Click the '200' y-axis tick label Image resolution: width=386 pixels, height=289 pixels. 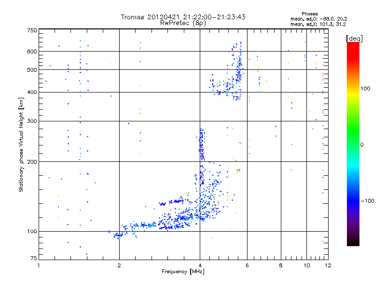pyautogui.click(x=32, y=162)
